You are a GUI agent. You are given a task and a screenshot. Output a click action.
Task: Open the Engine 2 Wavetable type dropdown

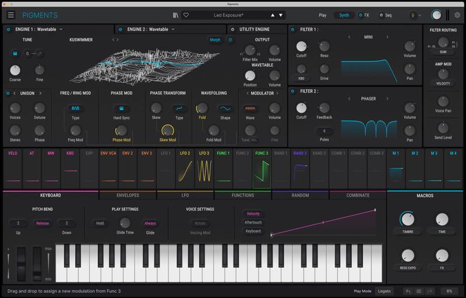click(172, 29)
